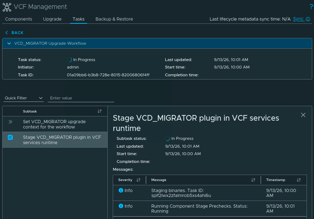This screenshot has width=314, height=219.
Task: Expand details icon for Set VCD_MIGRATOR upgrade context
Action: coord(10,122)
